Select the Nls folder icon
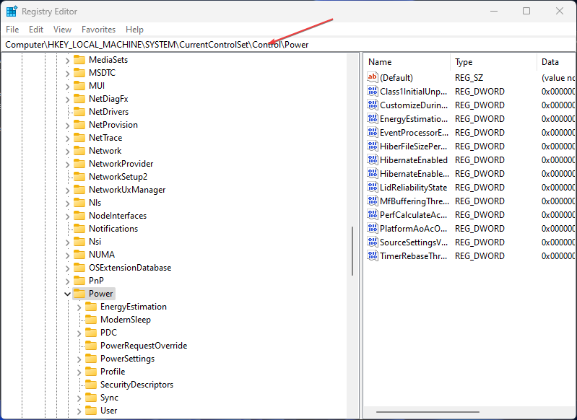Image resolution: width=577 pixels, height=420 pixels. pyautogui.click(x=79, y=203)
